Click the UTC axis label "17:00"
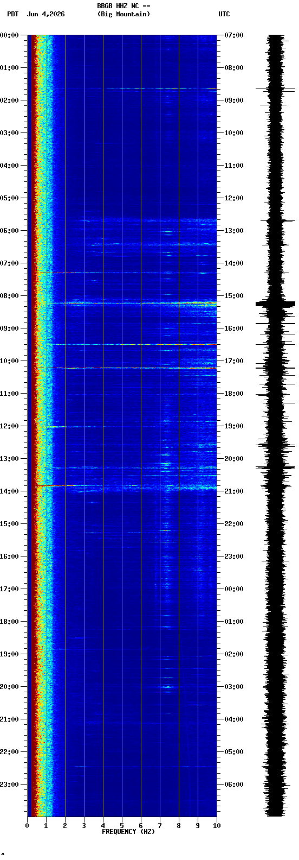Image resolution: width=299 pixels, height=860 pixels. pyautogui.click(x=233, y=361)
